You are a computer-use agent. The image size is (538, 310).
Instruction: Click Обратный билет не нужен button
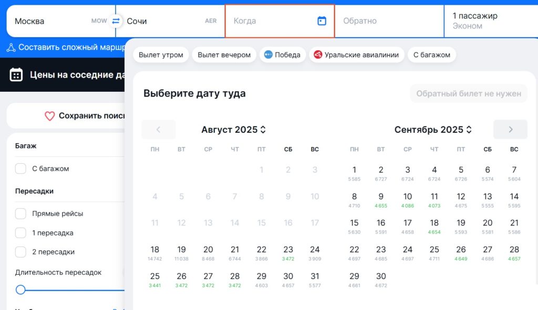click(468, 93)
